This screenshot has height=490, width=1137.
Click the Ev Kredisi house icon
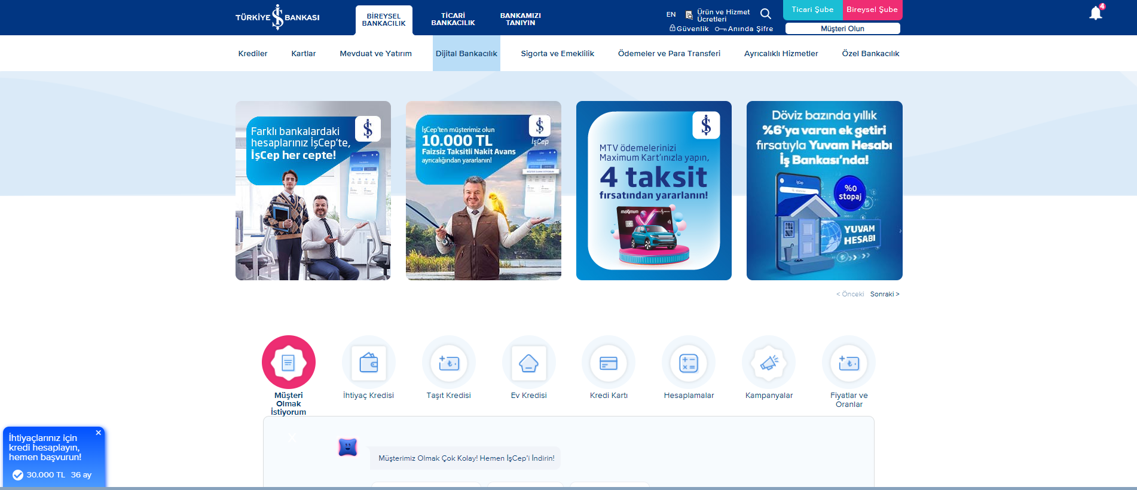point(529,362)
